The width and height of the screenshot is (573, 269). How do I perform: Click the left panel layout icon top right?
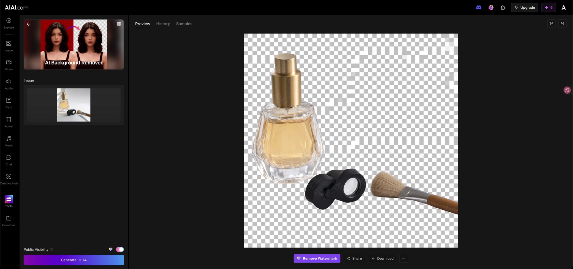pos(552,24)
